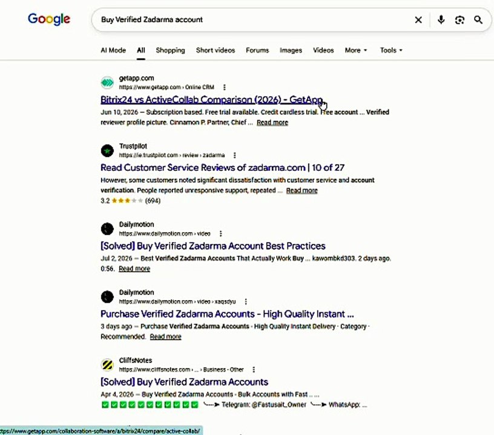This screenshot has height=435, width=494.
Task: Click the ie.trustpilot.com breadcrumb URL
Action: point(172,155)
